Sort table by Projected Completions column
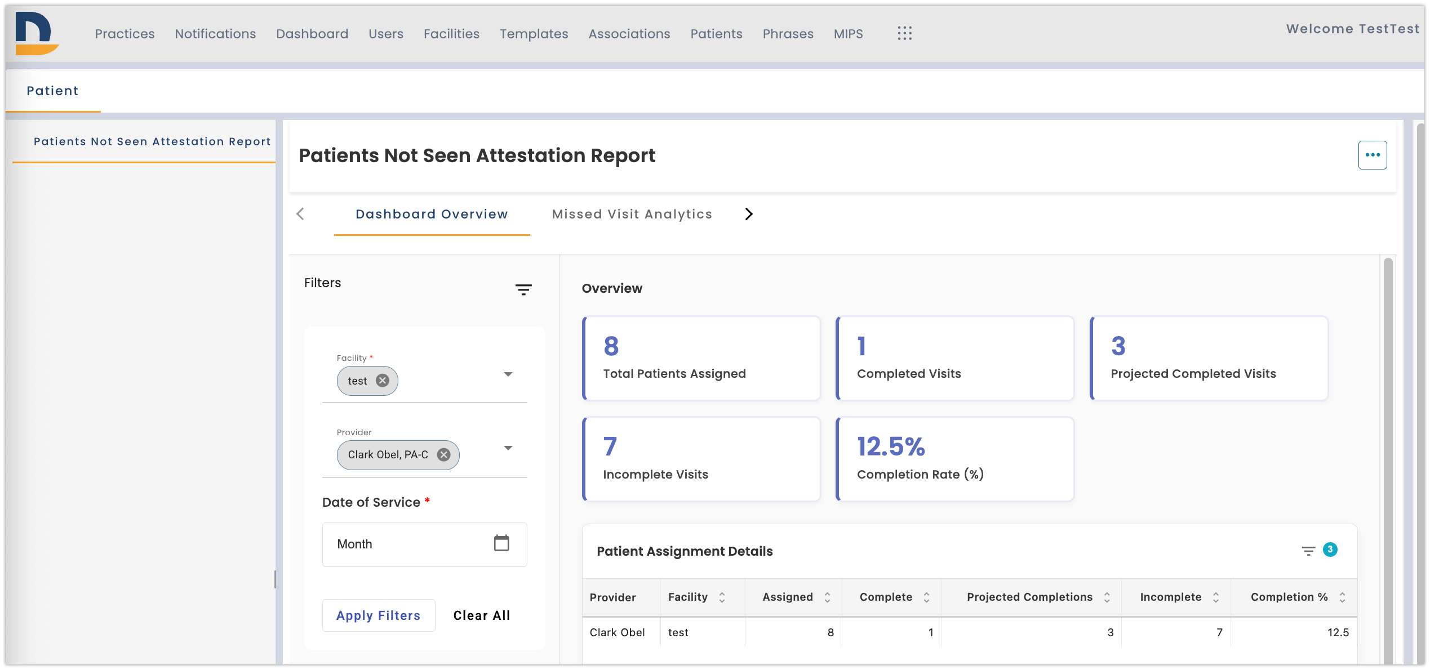 click(x=1107, y=597)
